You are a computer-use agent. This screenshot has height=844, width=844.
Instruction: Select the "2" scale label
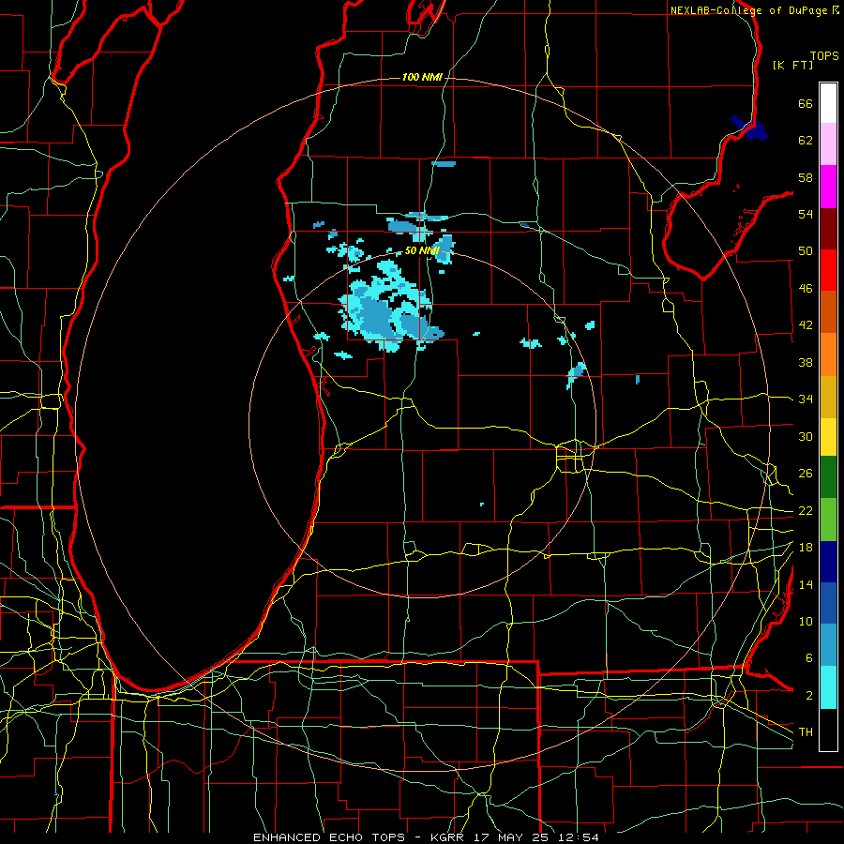tap(809, 696)
